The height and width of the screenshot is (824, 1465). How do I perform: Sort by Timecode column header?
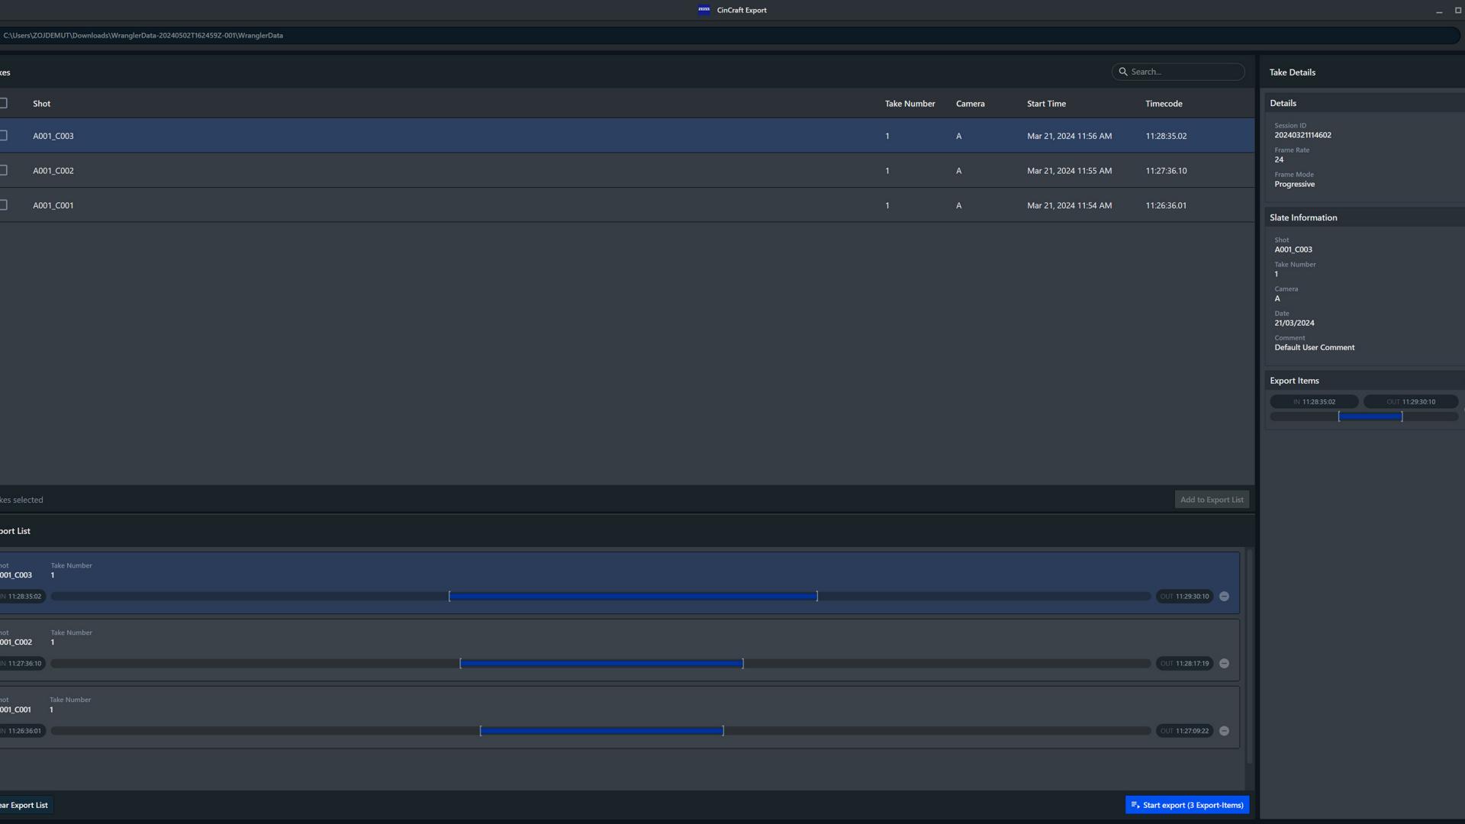tap(1164, 104)
